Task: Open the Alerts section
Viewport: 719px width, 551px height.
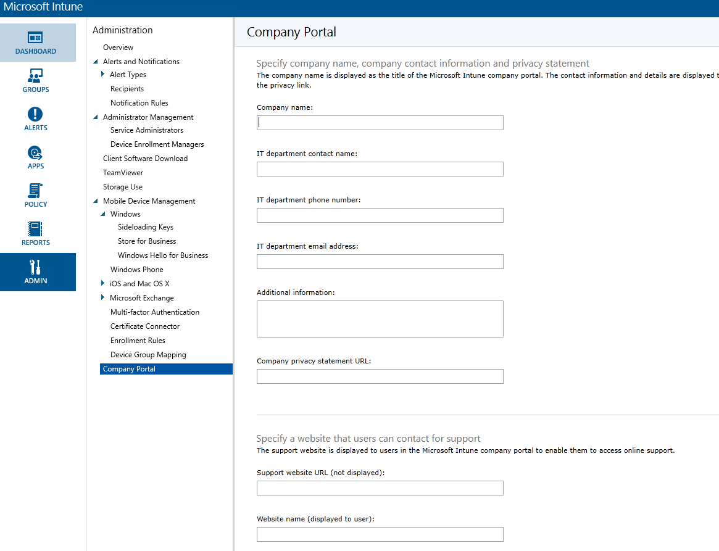Action: [x=35, y=119]
